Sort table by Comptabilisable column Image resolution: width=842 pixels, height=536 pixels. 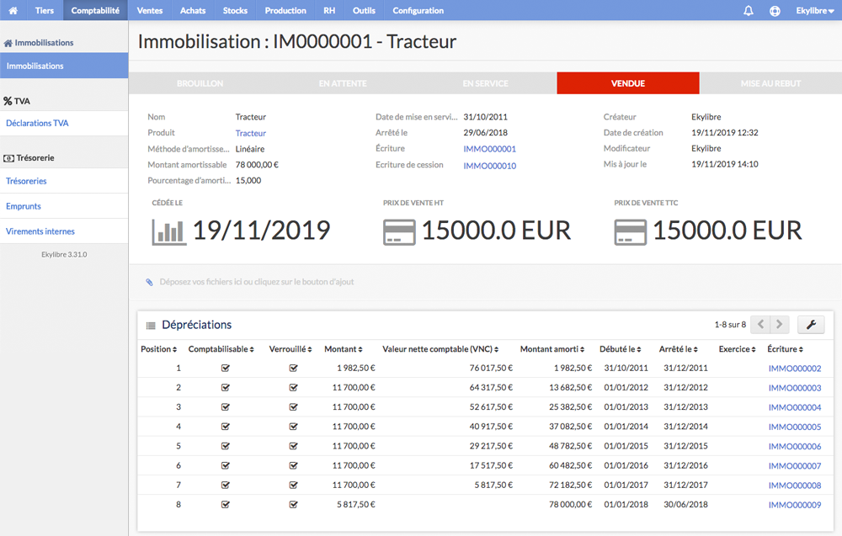[x=221, y=348]
